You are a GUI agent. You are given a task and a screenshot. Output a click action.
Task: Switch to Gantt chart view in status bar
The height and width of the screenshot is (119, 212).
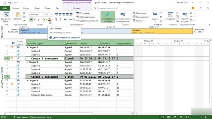click(x=162, y=117)
